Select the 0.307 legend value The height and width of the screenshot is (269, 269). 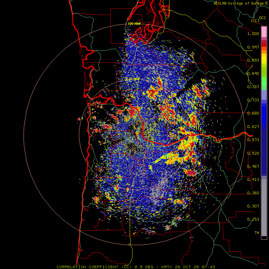(253, 206)
